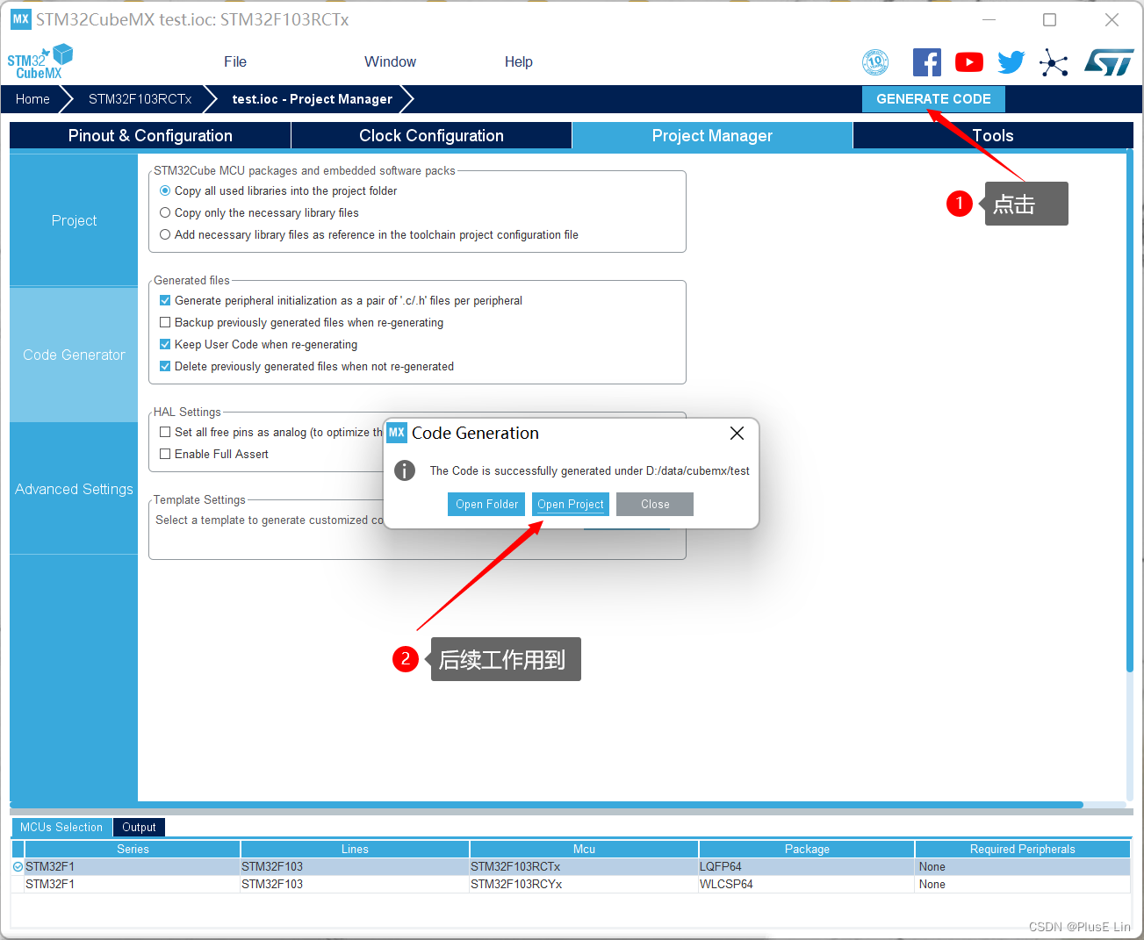Switch to Clock Configuration tab
Viewport: 1144px width, 940px height.
(x=431, y=135)
